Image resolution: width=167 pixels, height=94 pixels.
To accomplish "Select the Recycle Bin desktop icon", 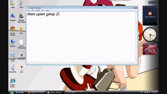I will click(x=13, y=69).
